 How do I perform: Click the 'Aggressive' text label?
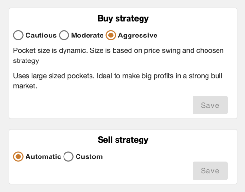coord(138,36)
